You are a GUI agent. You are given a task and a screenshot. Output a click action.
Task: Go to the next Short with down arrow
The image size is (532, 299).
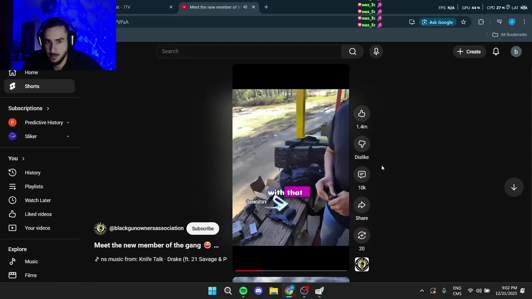click(514, 187)
